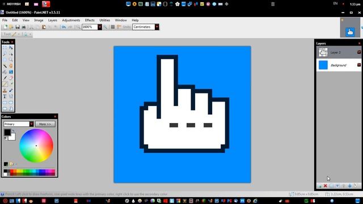
Task: Pick a hue on the color wheel
Action: click(x=36, y=146)
